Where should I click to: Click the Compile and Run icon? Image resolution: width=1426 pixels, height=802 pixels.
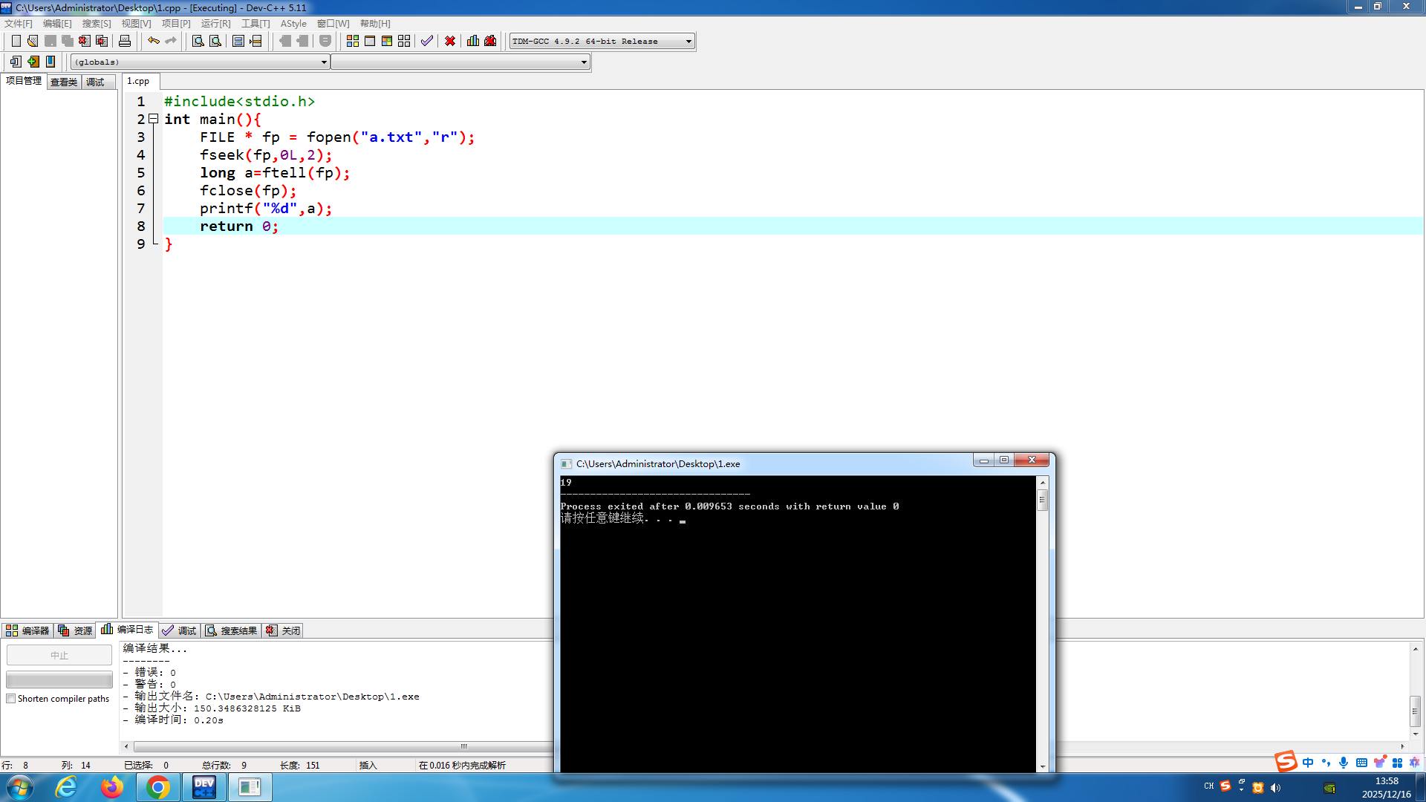pos(387,41)
